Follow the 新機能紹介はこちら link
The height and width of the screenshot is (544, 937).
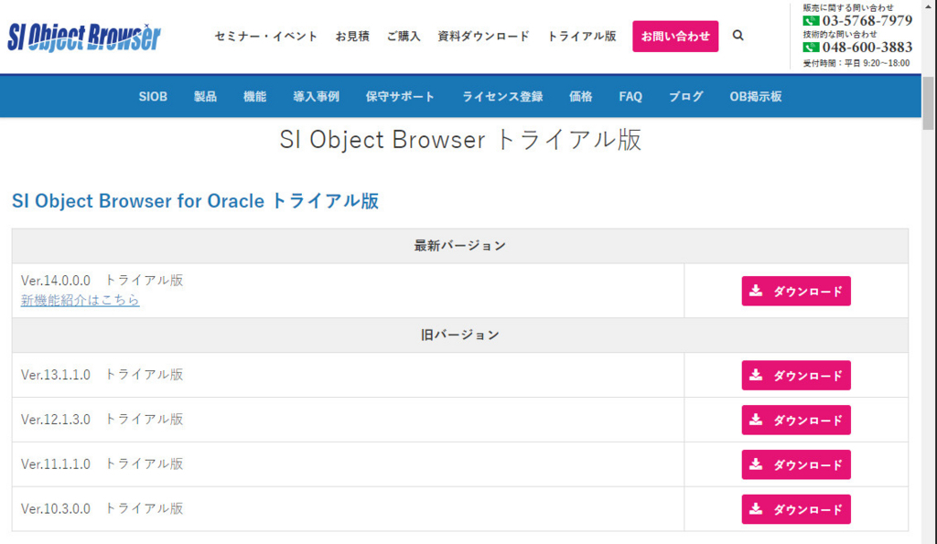pyautogui.click(x=81, y=301)
